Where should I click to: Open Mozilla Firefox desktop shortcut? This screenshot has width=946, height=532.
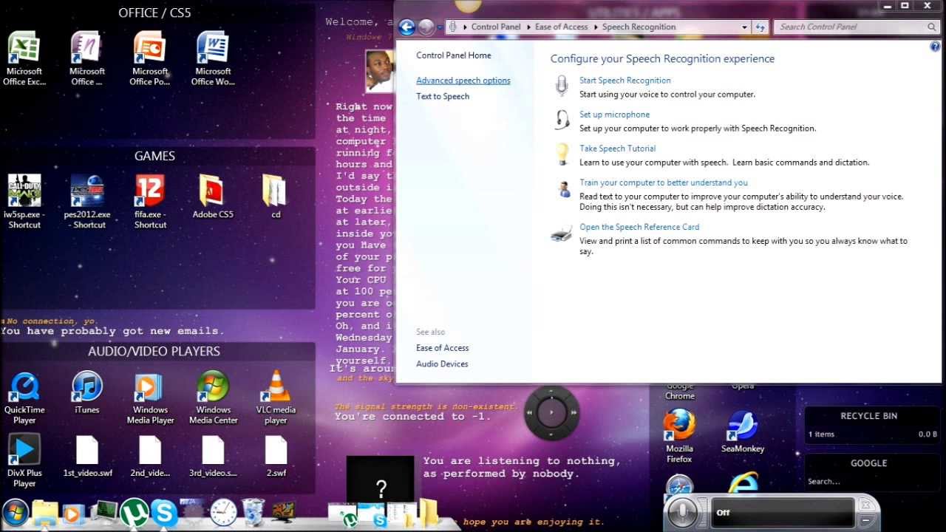pyautogui.click(x=679, y=437)
